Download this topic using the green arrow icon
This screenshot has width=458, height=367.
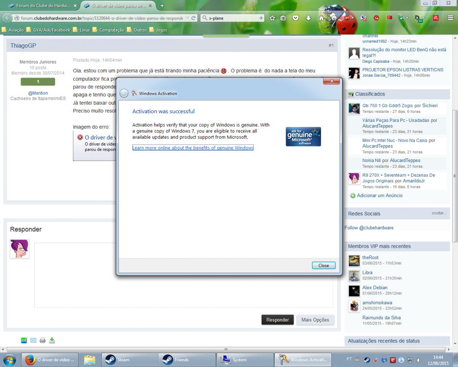tap(52, 340)
